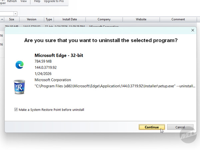
Task: Sort by the Size column header
Action: (x=12, y=19)
